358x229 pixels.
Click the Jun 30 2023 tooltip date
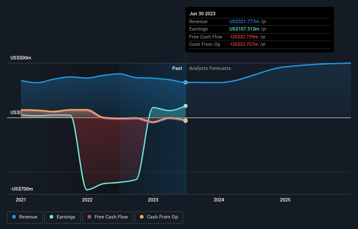pyautogui.click(x=202, y=14)
